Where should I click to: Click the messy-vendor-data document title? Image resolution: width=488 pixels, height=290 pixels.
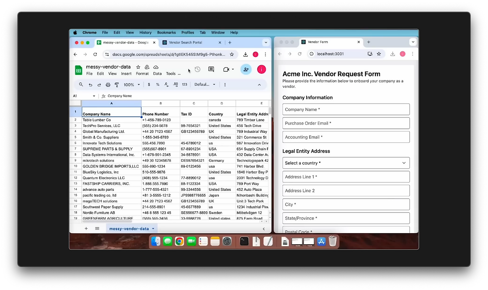pyautogui.click(x=108, y=67)
